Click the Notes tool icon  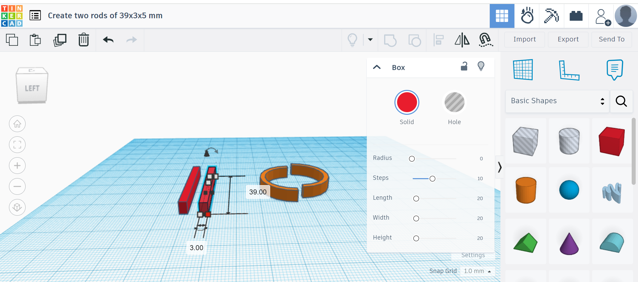click(615, 70)
